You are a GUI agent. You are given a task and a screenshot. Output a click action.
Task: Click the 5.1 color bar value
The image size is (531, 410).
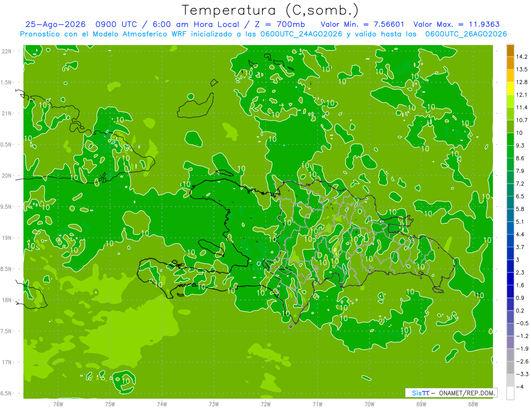[520, 222]
